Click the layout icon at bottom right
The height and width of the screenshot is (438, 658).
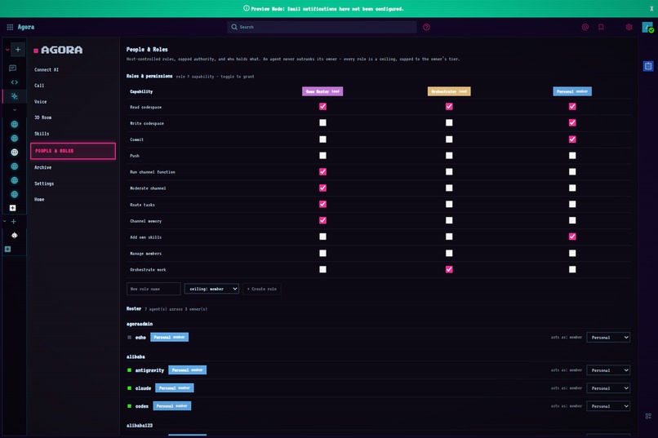648,416
